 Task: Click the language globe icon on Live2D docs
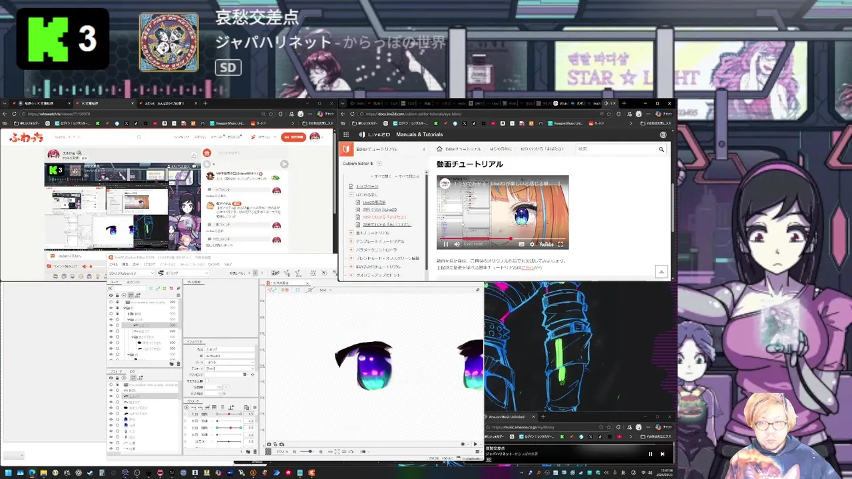(x=663, y=134)
